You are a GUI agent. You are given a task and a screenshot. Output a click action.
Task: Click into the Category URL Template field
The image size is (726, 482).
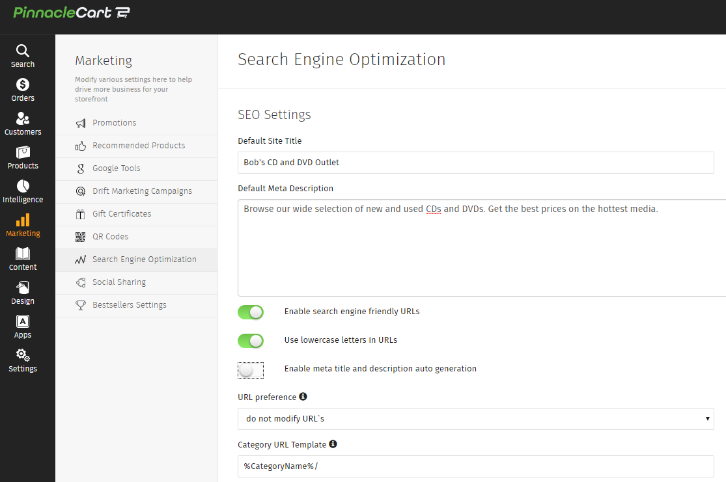click(475, 466)
